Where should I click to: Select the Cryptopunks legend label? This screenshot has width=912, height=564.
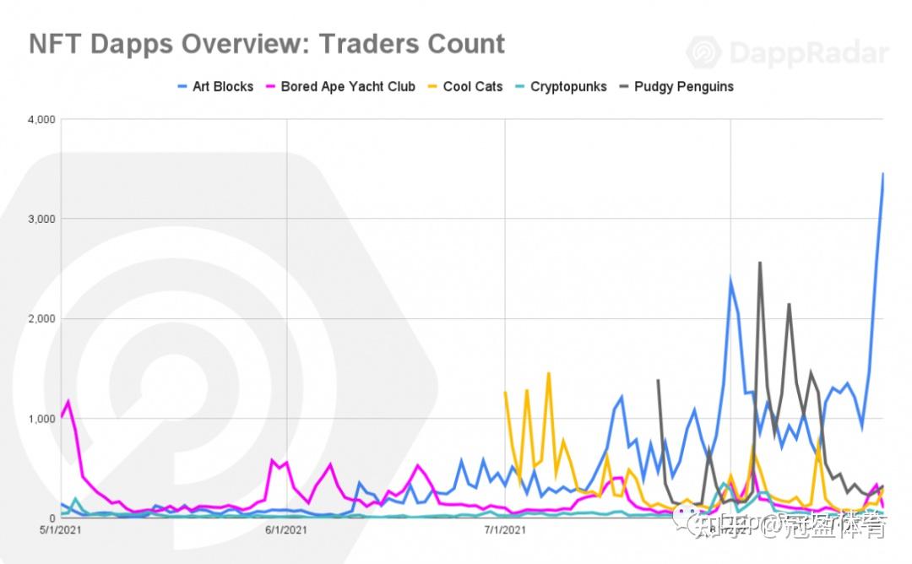(x=568, y=86)
